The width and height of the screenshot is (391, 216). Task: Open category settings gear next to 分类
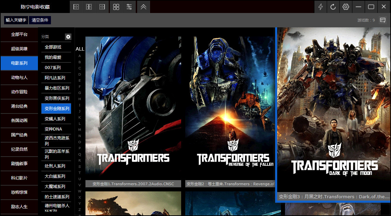point(68,37)
